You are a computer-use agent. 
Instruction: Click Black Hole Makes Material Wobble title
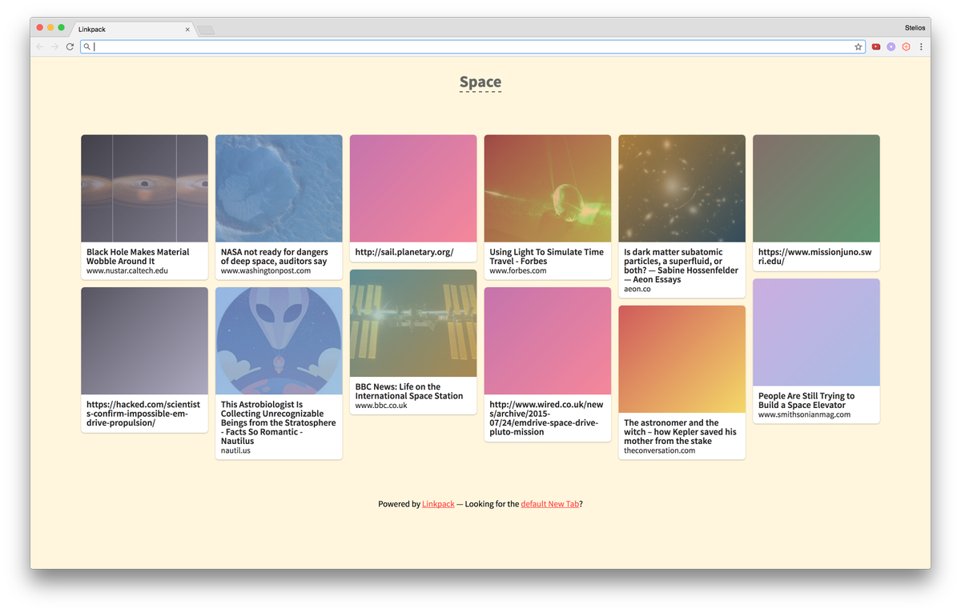[138, 256]
